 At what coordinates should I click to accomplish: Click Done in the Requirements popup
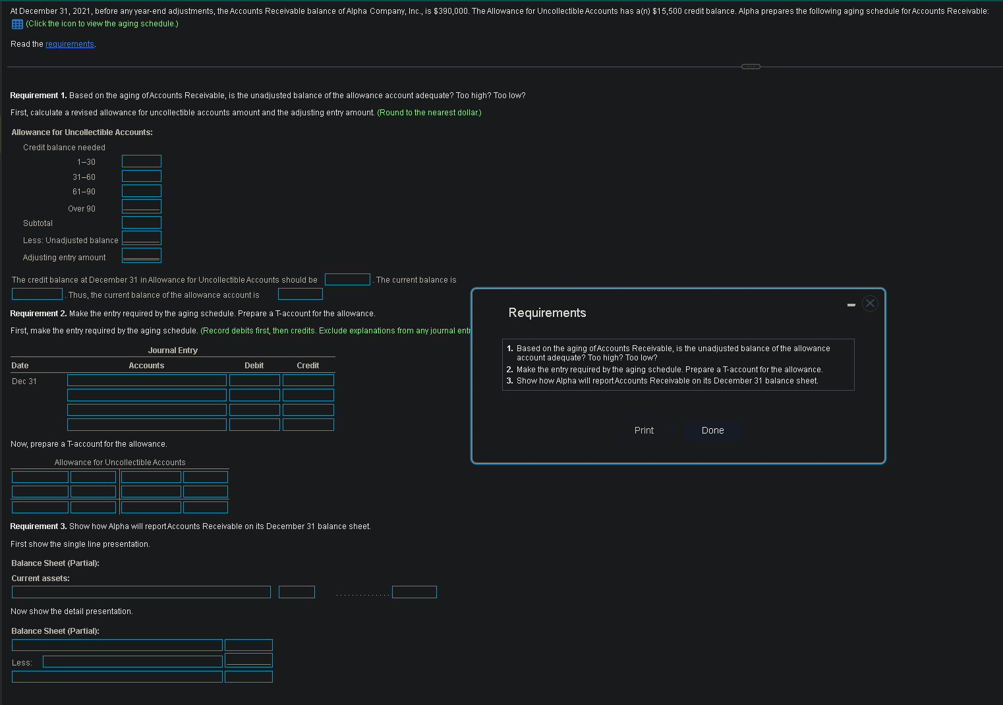(712, 430)
